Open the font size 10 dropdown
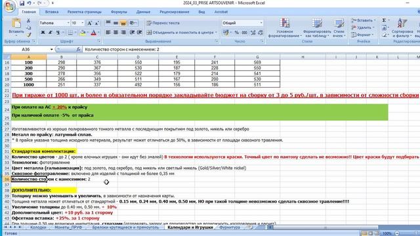Image resolution: width=420 pixels, height=236 pixels. click(x=82, y=23)
